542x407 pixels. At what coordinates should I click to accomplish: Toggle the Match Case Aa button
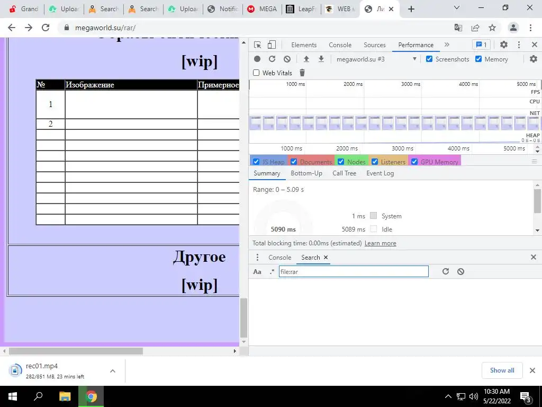[257, 272]
